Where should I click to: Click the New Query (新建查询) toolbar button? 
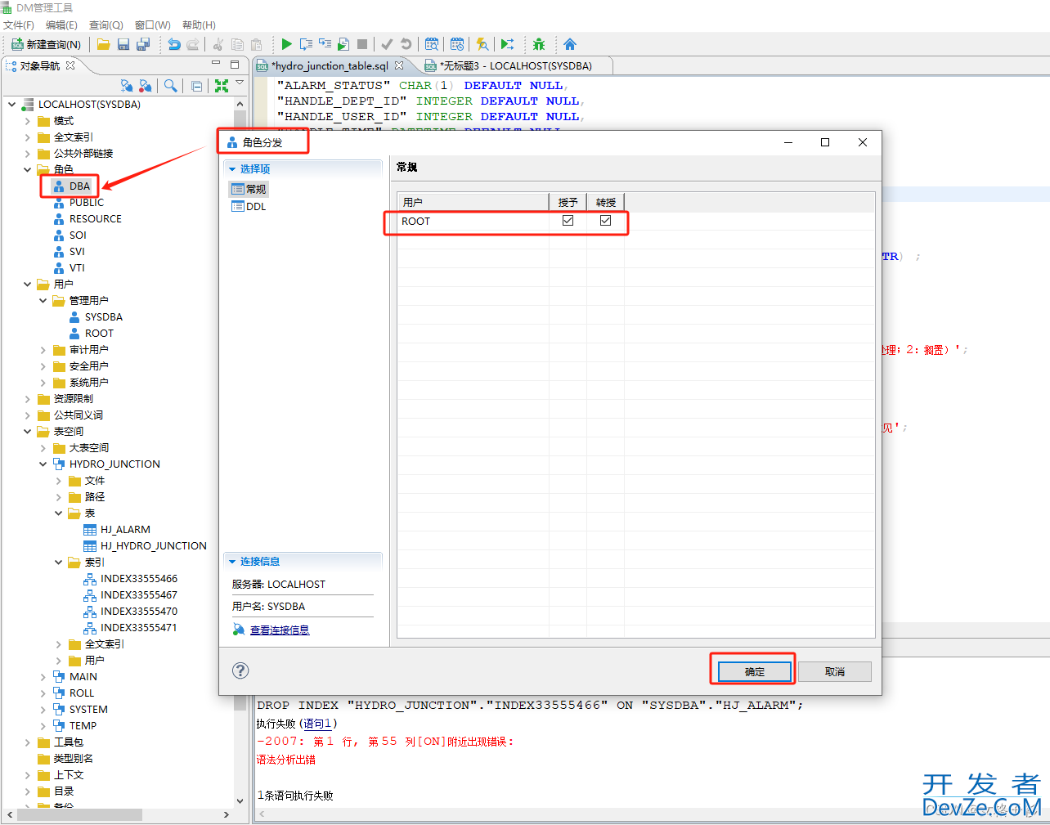(47, 44)
